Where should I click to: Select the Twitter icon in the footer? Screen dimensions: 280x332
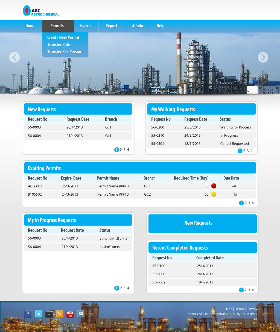coord(39,314)
